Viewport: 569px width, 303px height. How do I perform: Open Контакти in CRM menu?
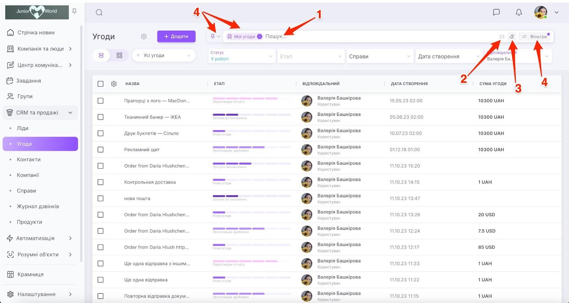(x=29, y=160)
